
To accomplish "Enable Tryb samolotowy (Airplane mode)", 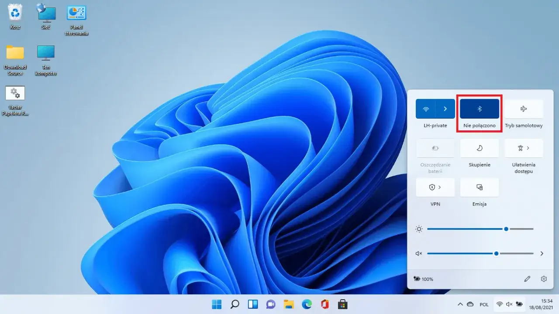I will tap(524, 109).
